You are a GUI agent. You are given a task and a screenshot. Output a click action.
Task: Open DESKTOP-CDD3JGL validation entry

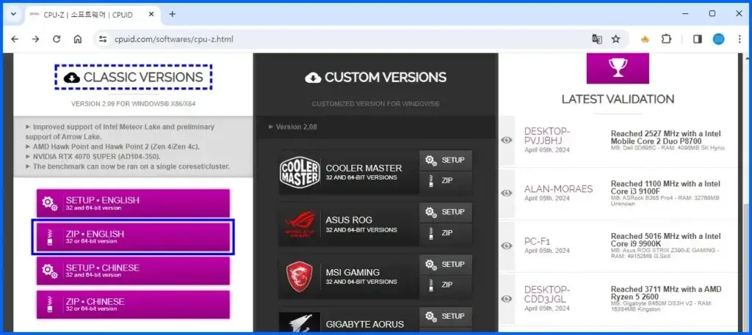click(x=547, y=295)
